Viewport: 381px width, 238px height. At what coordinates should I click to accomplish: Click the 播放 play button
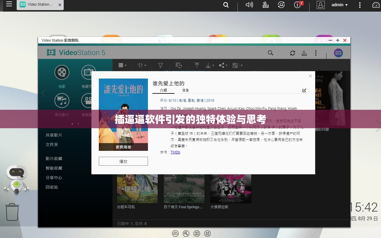click(x=123, y=161)
